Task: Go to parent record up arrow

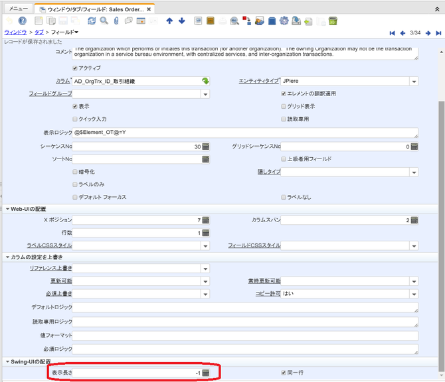Action: pyautogui.click(x=169, y=21)
